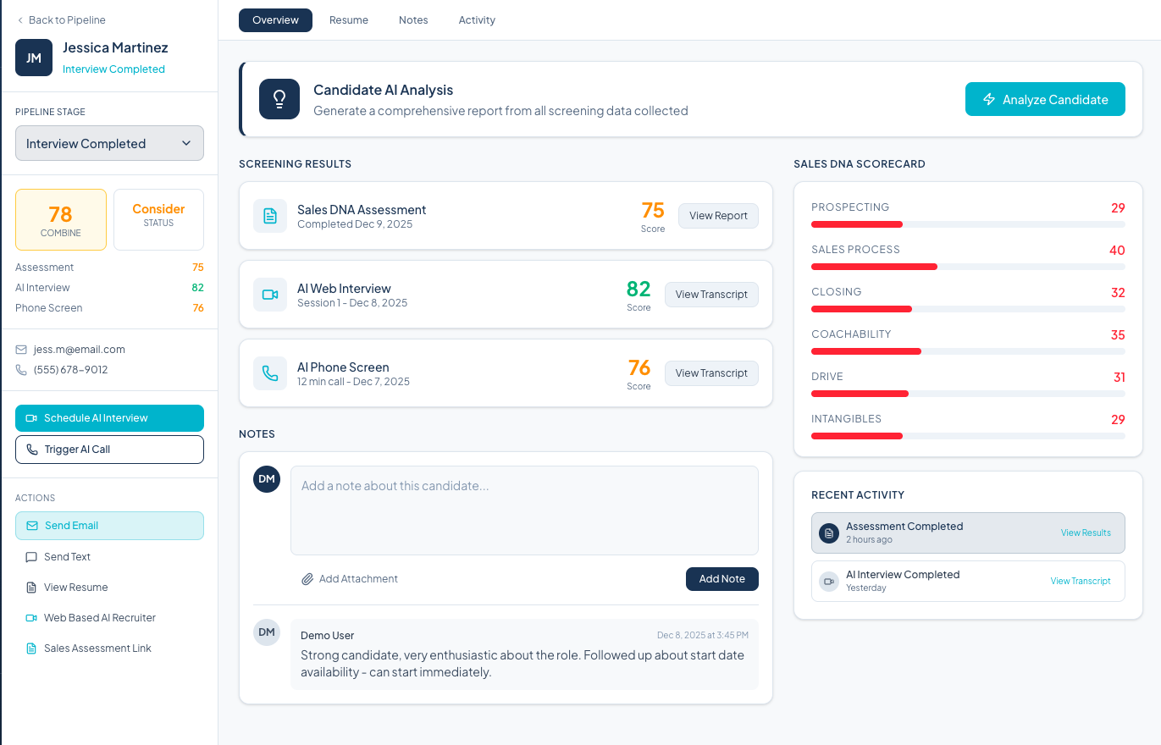Click the Assessment Completed activity icon
This screenshot has width=1161, height=745.
point(828,533)
